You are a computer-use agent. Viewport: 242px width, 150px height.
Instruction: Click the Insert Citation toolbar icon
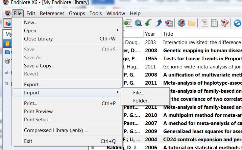[x=204, y=23]
